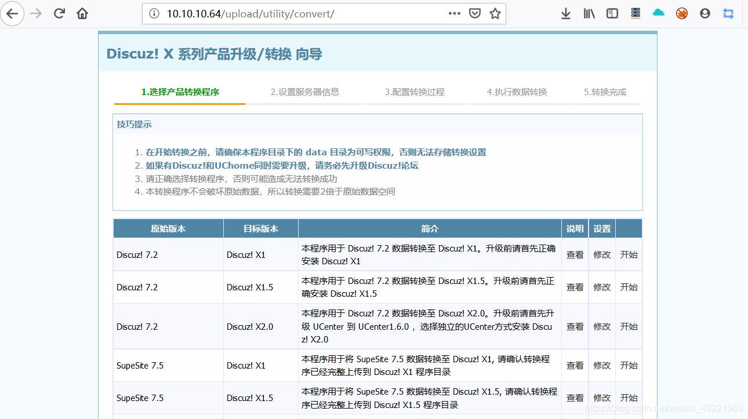
Task: Click 开始 for SupeSite 7.5 to X1.5
Action: click(x=629, y=398)
